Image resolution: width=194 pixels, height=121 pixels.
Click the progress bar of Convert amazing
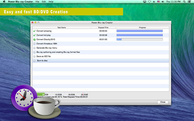coord(140,31)
